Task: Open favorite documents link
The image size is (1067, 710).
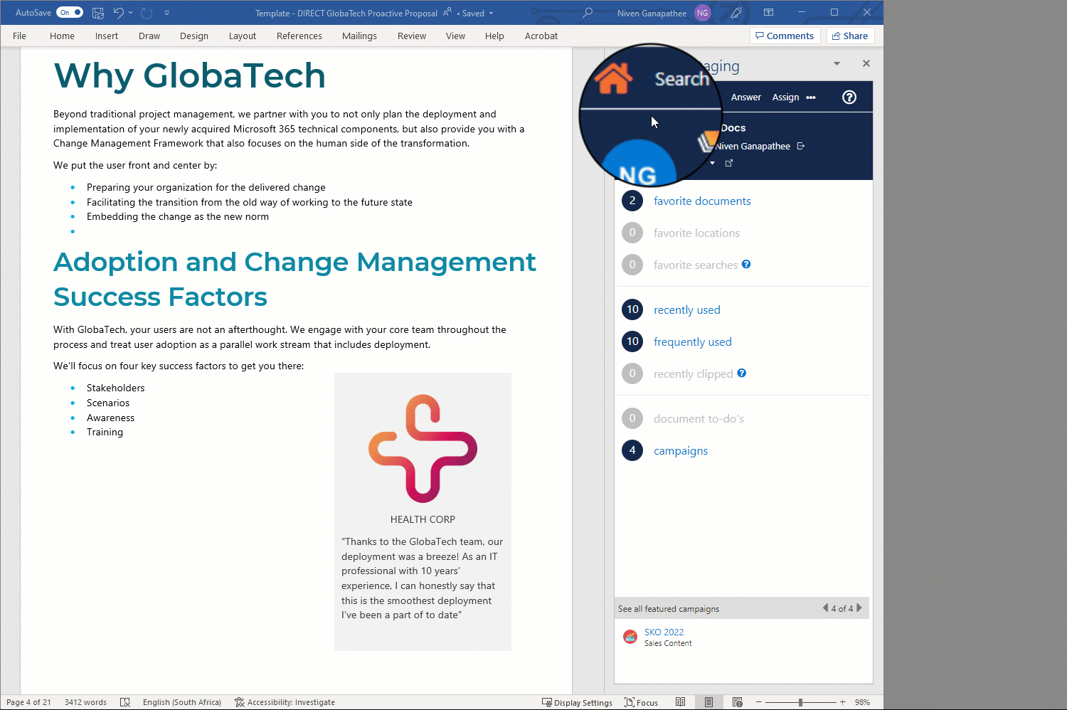Action: tap(702, 201)
